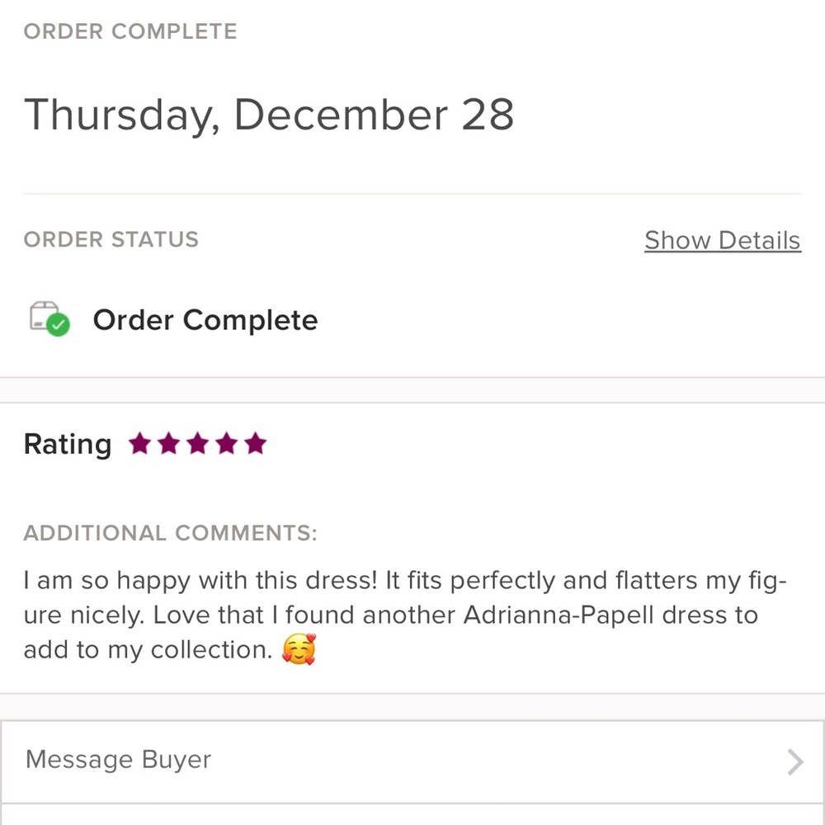
Task: Click the second rating star
Action: click(x=169, y=445)
